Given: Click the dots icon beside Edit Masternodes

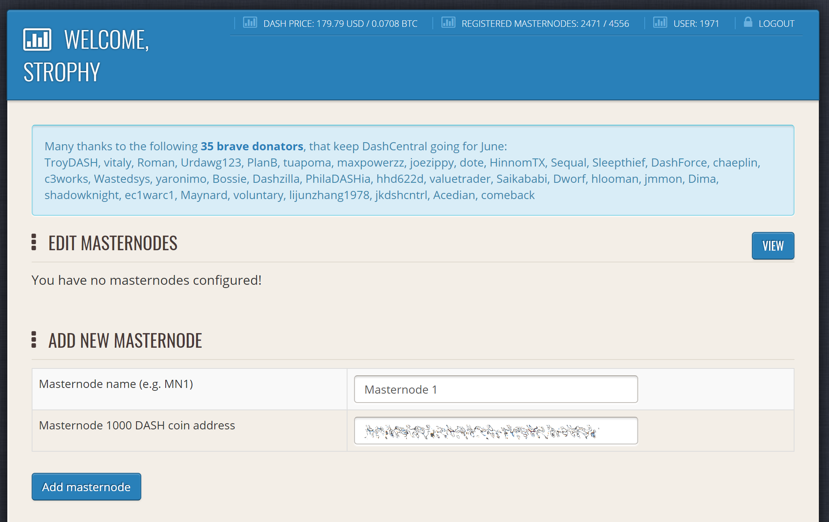Looking at the screenshot, I should pyautogui.click(x=34, y=243).
